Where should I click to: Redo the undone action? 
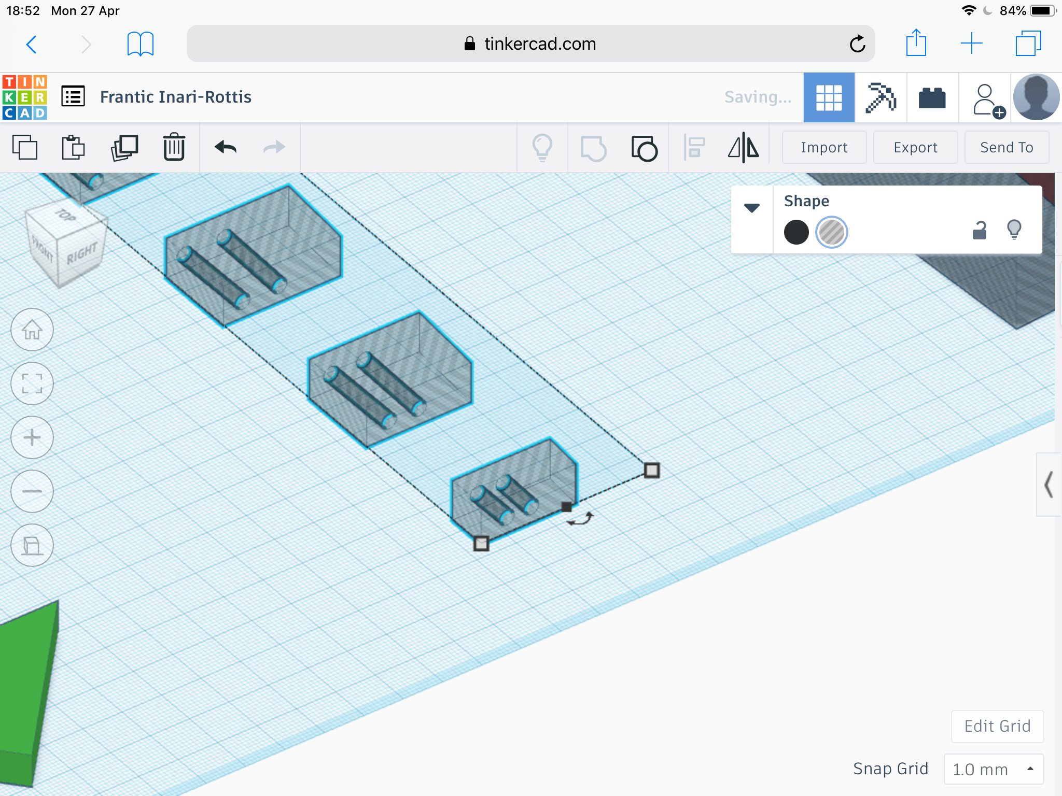[x=274, y=147]
